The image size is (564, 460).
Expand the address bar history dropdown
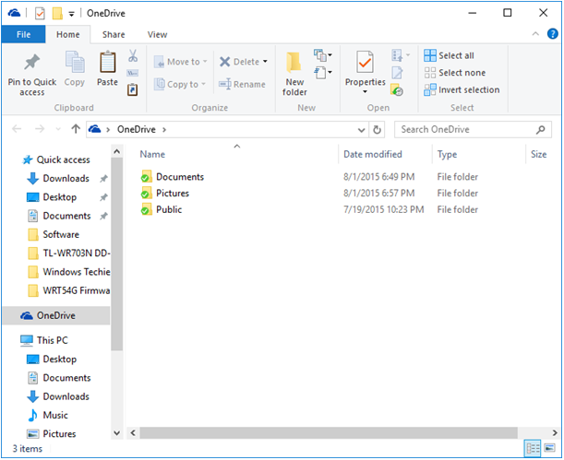362,130
